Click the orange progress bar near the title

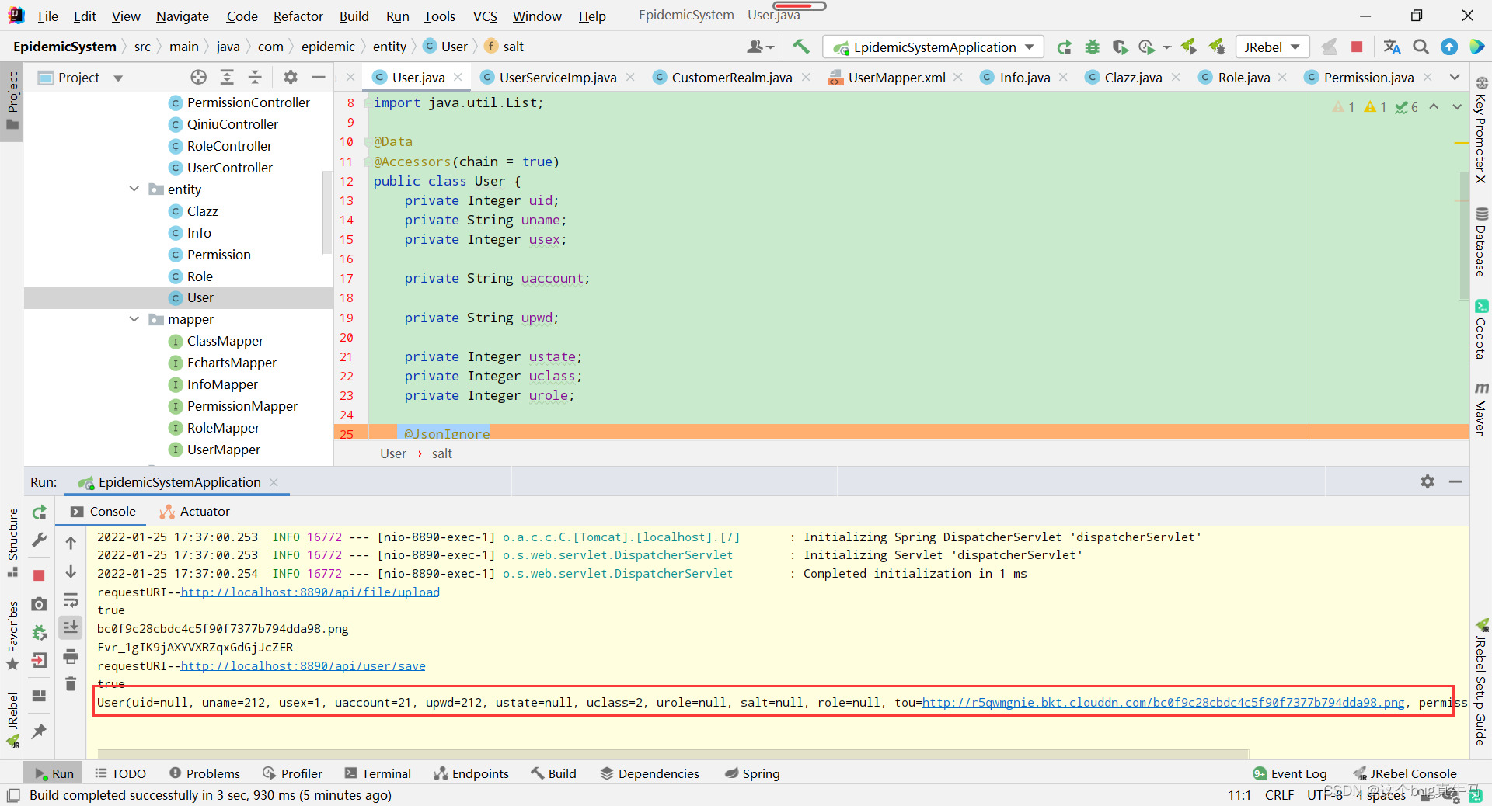pos(800,6)
